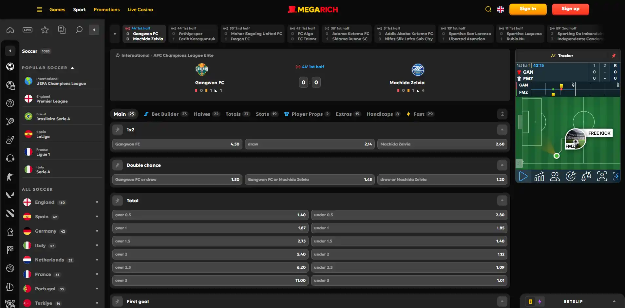This screenshot has height=308, width=625.
Task: Open the hamburger main menu
Action: click(x=40, y=10)
